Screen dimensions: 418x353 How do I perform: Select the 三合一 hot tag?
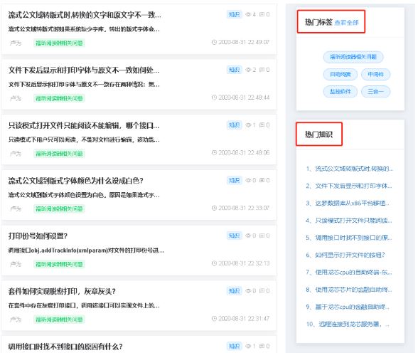(x=375, y=92)
